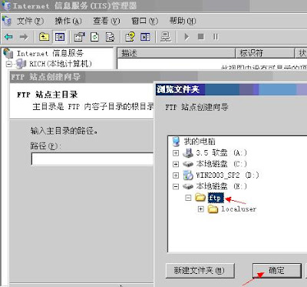Select RICH(本地计算机) tree node

(x=61, y=64)
